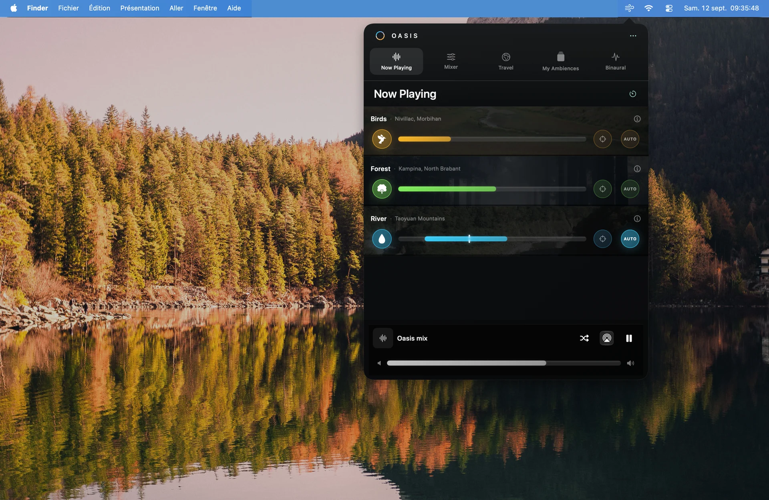Show info for River sound
769x500 pixels.
pyautogui.click(x=637, y=219)
